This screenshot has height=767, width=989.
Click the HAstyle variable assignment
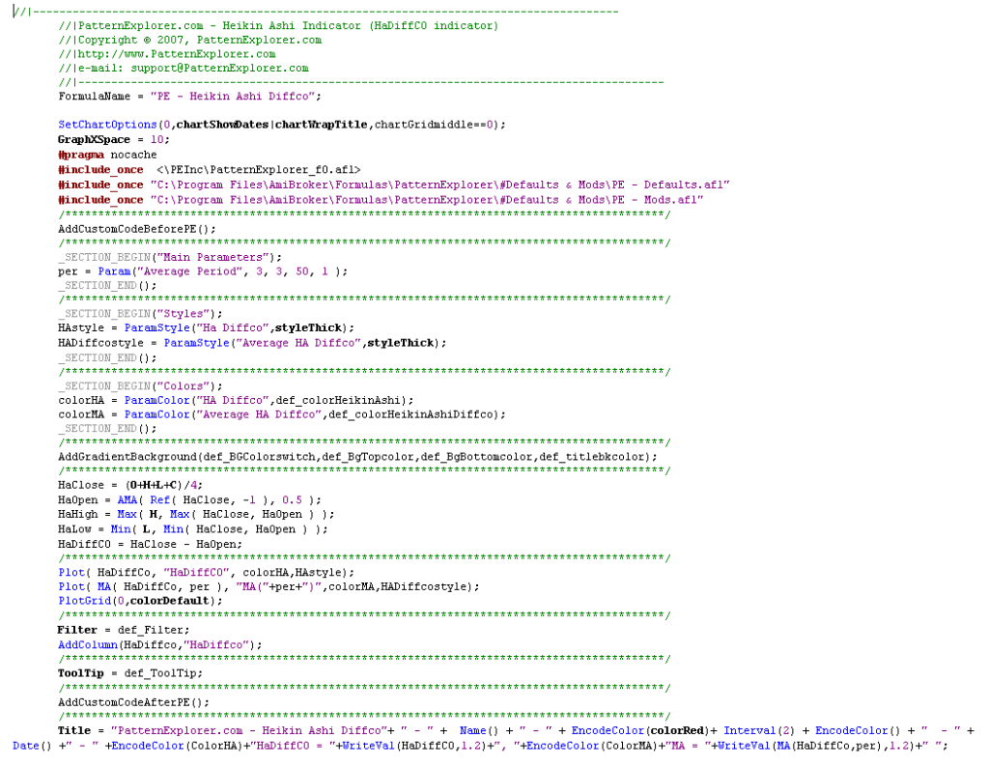click(81, 327)
